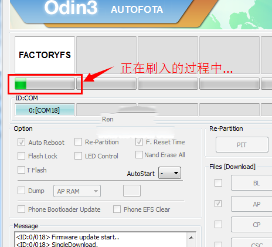Screen dimensions: 272x247
Task: Click the PIT button
Action: (x=242, y=145)
